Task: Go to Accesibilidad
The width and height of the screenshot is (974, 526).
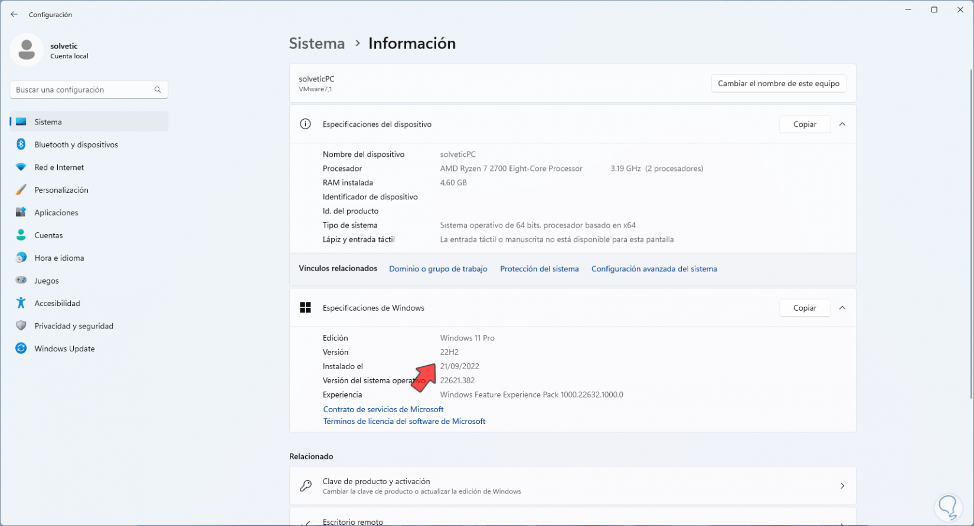Action: [x=89, y=303]
